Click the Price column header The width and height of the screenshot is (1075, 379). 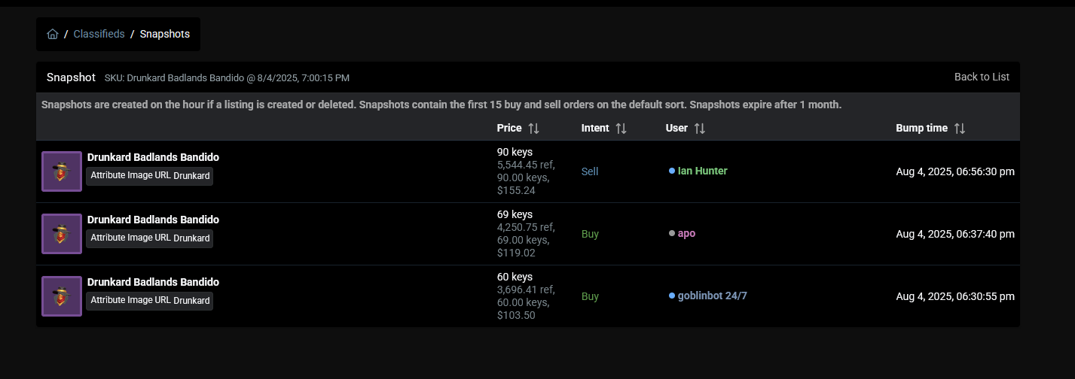(x=509, y=128)
